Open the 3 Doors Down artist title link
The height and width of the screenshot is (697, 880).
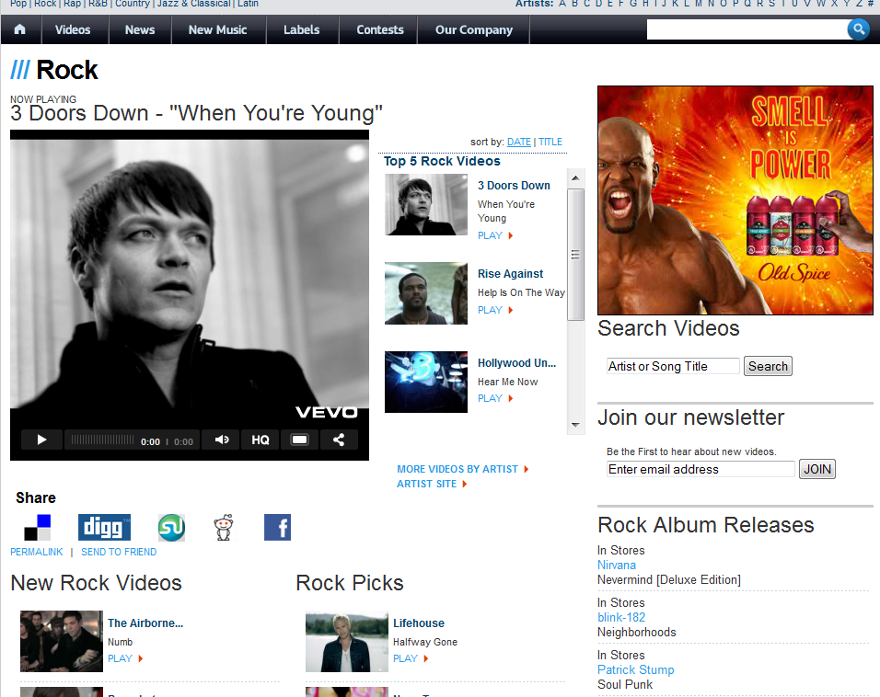click(x=514, y=186)
